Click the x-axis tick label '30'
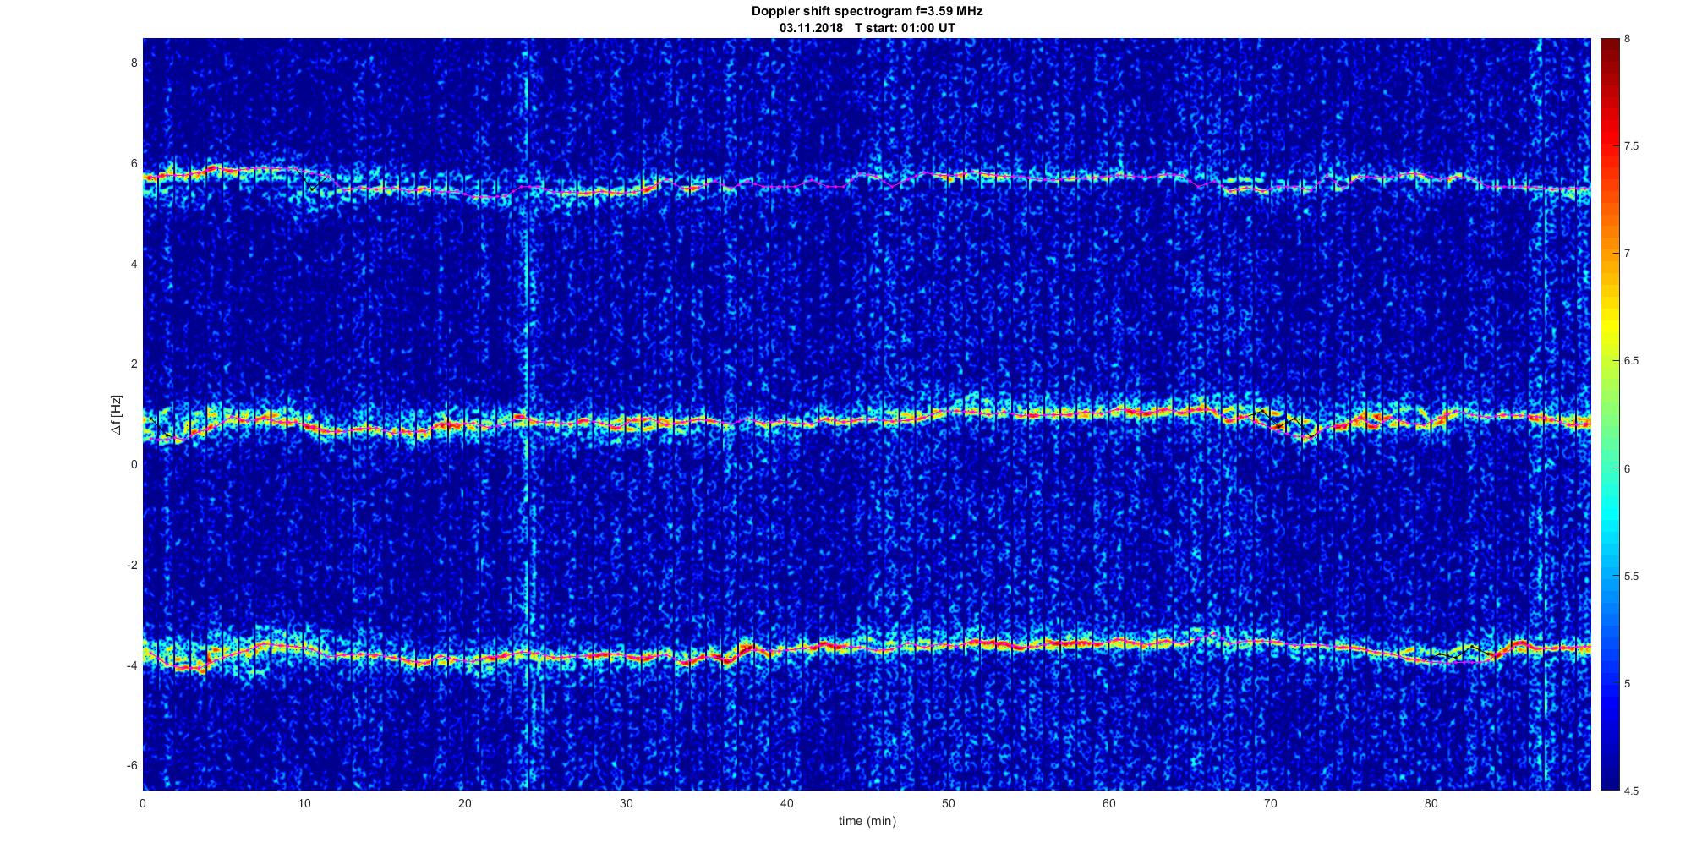 (626, 803)
